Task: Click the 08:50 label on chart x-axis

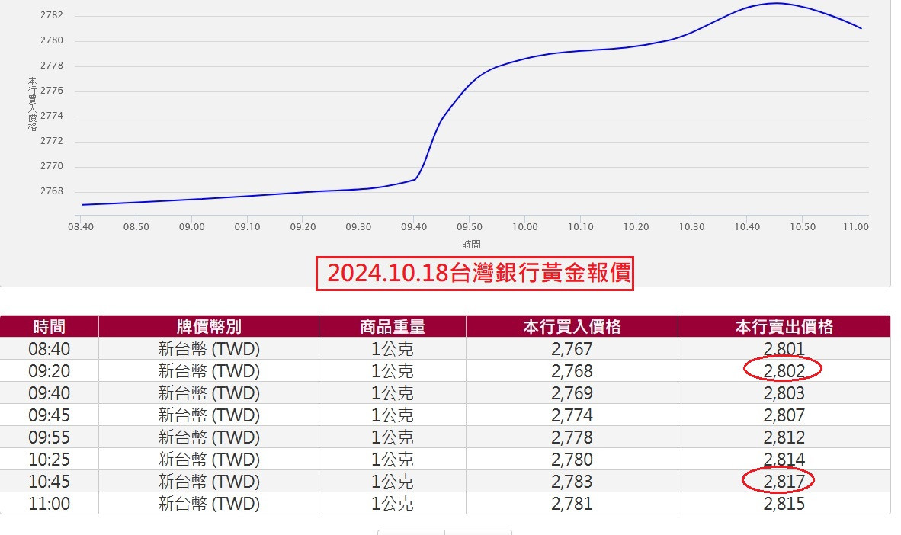Action: (136, 227)
